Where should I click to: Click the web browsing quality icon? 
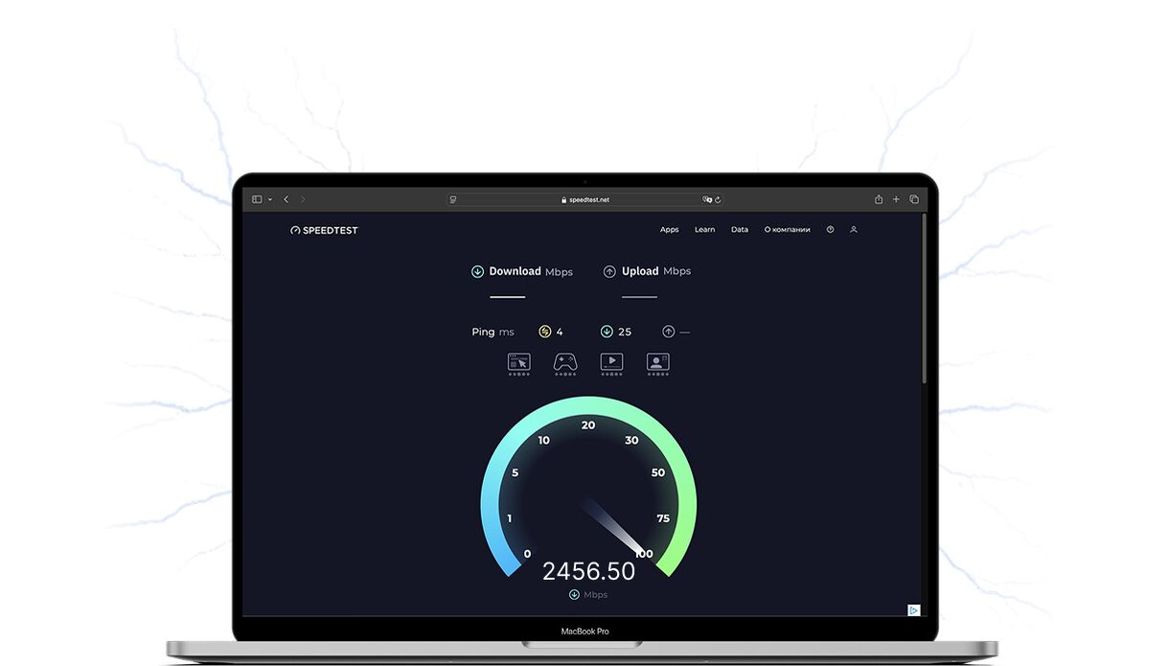tap(518, 362)
